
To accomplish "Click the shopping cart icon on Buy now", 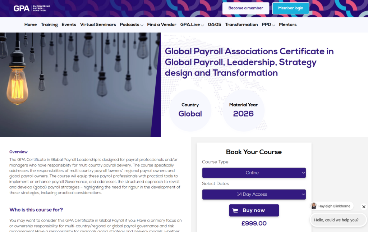I will tap(235, 210).
